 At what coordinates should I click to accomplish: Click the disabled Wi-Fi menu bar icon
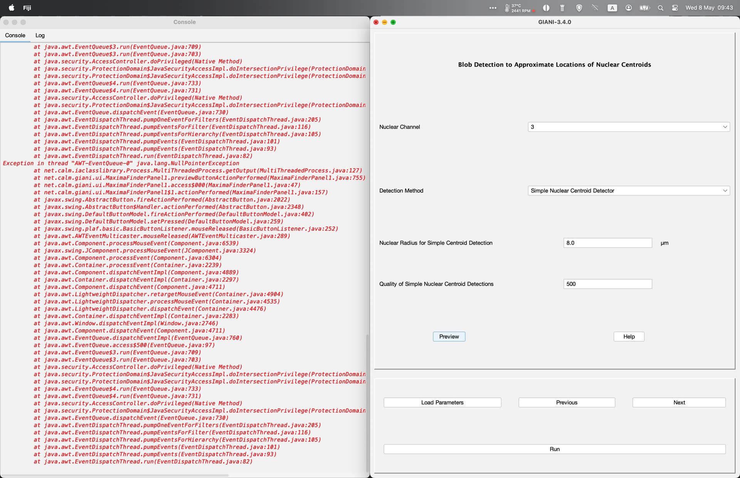[595, 7]
